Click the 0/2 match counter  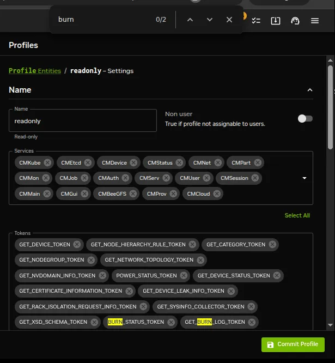[x=161, y=20]
